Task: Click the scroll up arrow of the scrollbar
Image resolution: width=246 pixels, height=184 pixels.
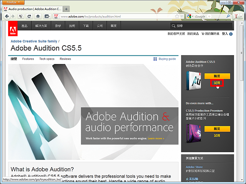Action: (242, 23)
